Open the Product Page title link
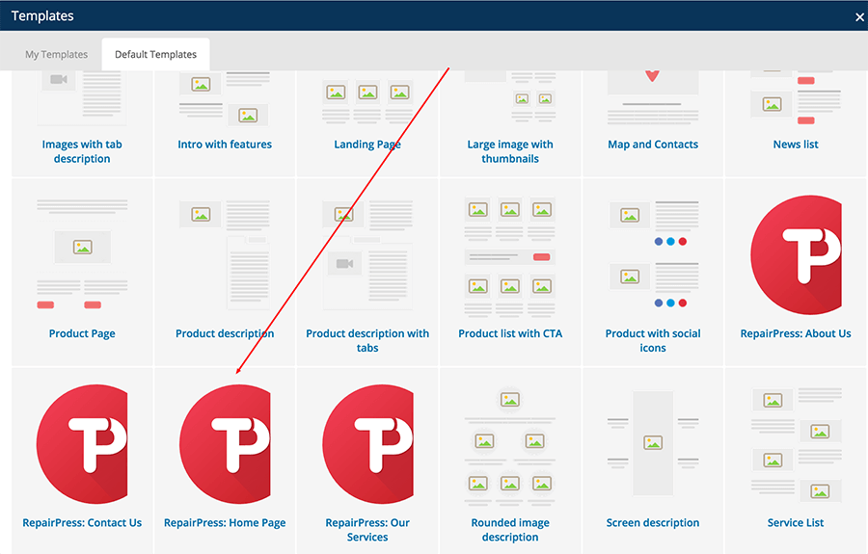Screen dimensions: 868x554 click(x=82, y=334)
